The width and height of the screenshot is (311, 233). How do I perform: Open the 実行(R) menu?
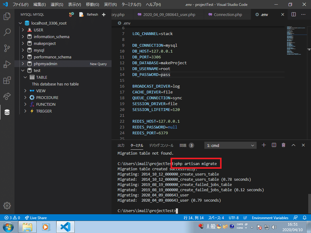pyautogui.click(x=110, y=4)
